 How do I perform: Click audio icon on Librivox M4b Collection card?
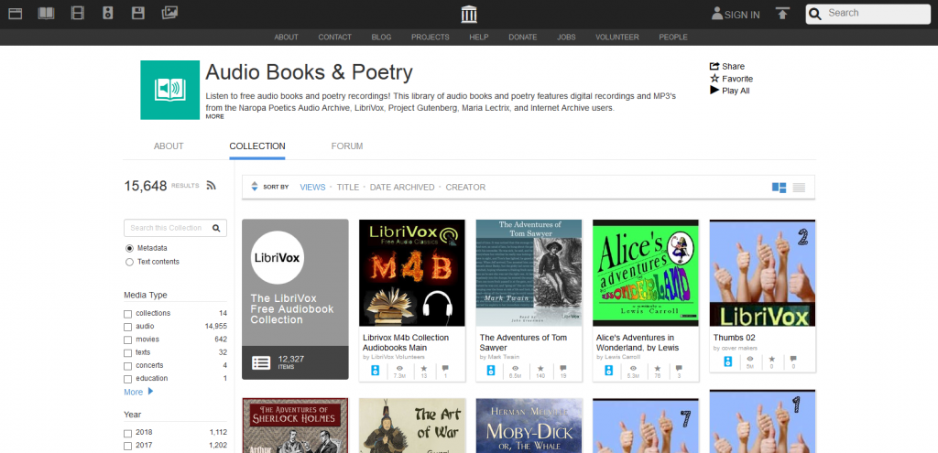coord(375,370)
